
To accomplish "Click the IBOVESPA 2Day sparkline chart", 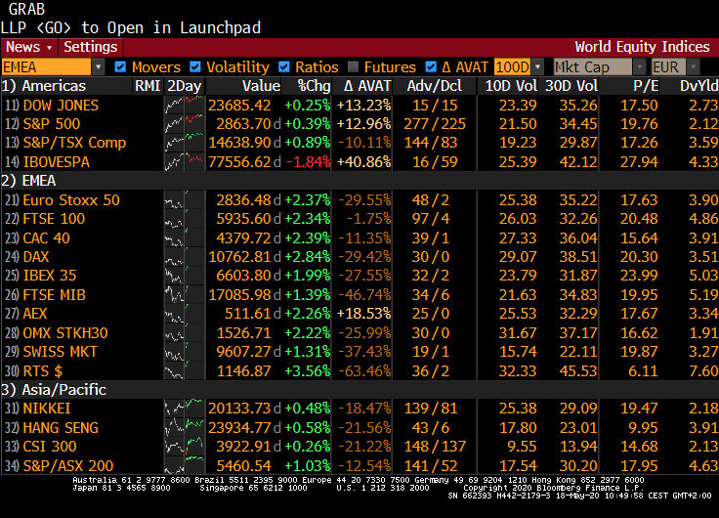I will click(x=185, y=162).
